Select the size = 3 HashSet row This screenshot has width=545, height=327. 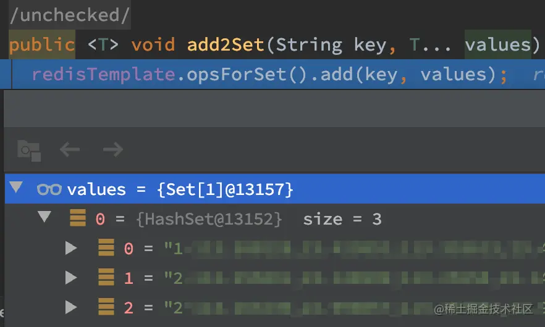click(275, 218)
